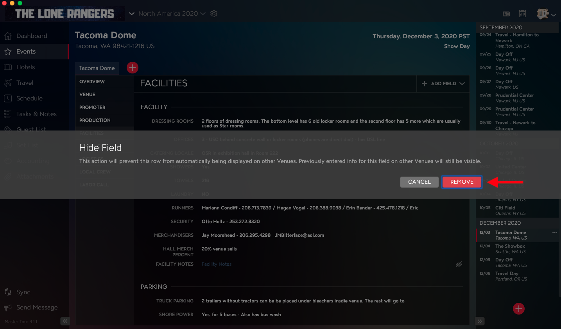Image resolution: width=561 pixels, height=329 pixels.
Task: Select Travel - Hamilton to Newark event
Action: [x=517, y=41]
